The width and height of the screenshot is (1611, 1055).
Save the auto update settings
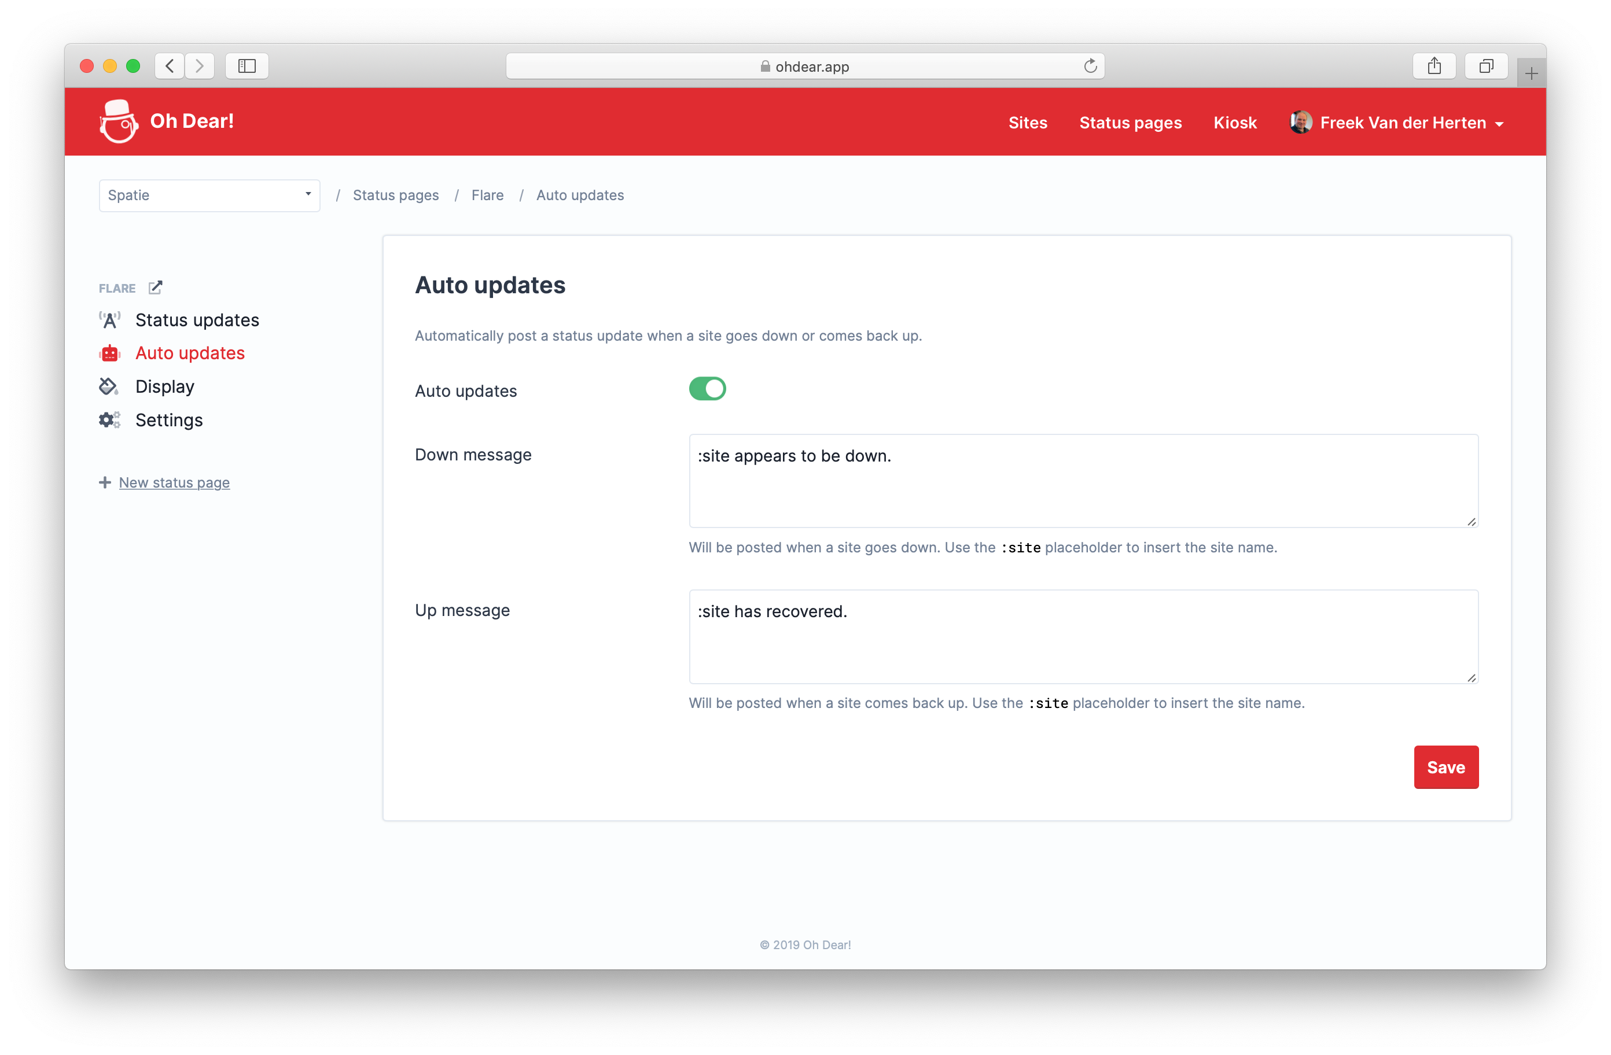point(1446,768)
